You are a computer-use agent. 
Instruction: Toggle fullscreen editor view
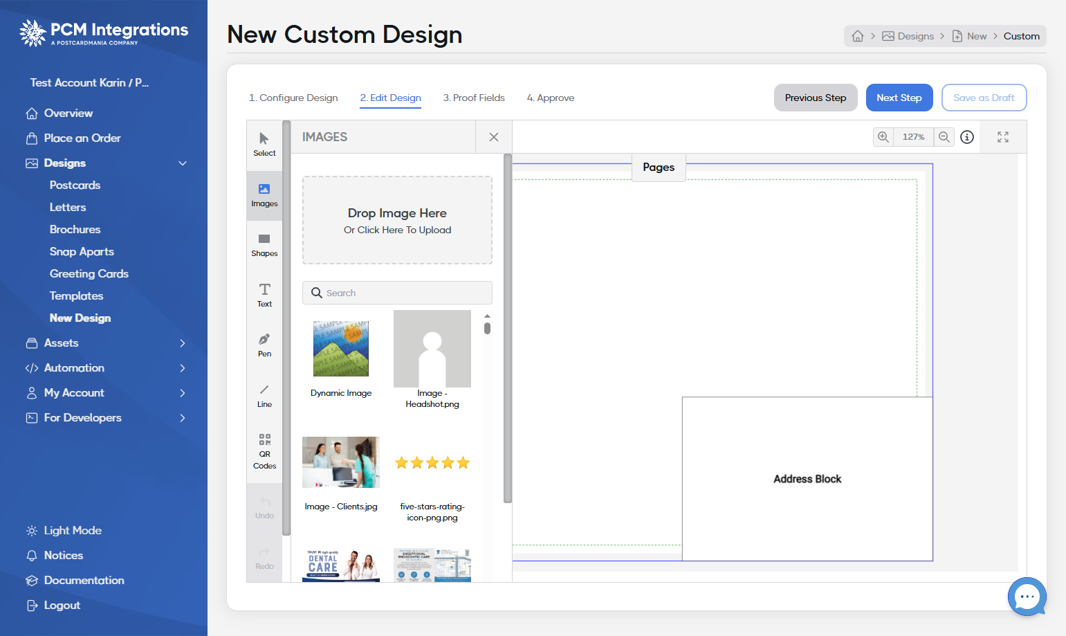[1003, 137]
